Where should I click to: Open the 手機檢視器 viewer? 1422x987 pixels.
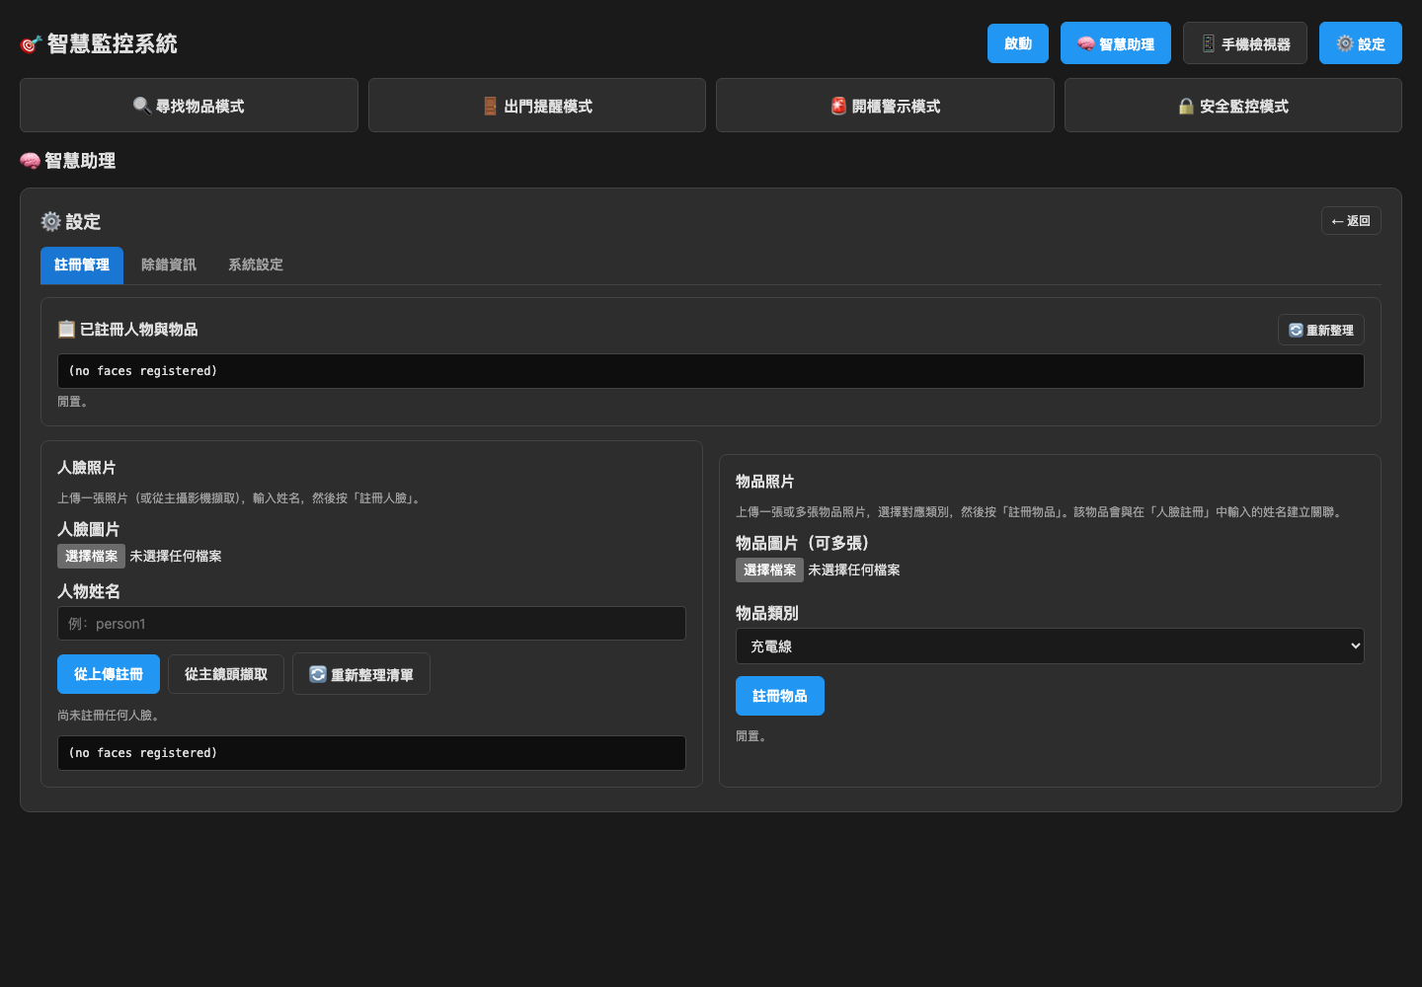[x=1244, y=43]
